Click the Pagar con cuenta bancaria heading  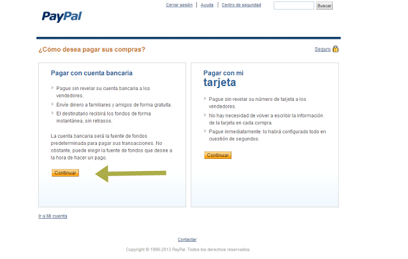(x=92, y=73)
